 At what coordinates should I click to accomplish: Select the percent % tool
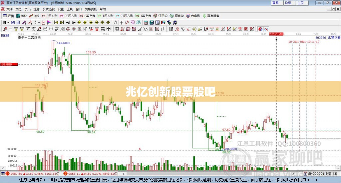click(x=183, y=29)
